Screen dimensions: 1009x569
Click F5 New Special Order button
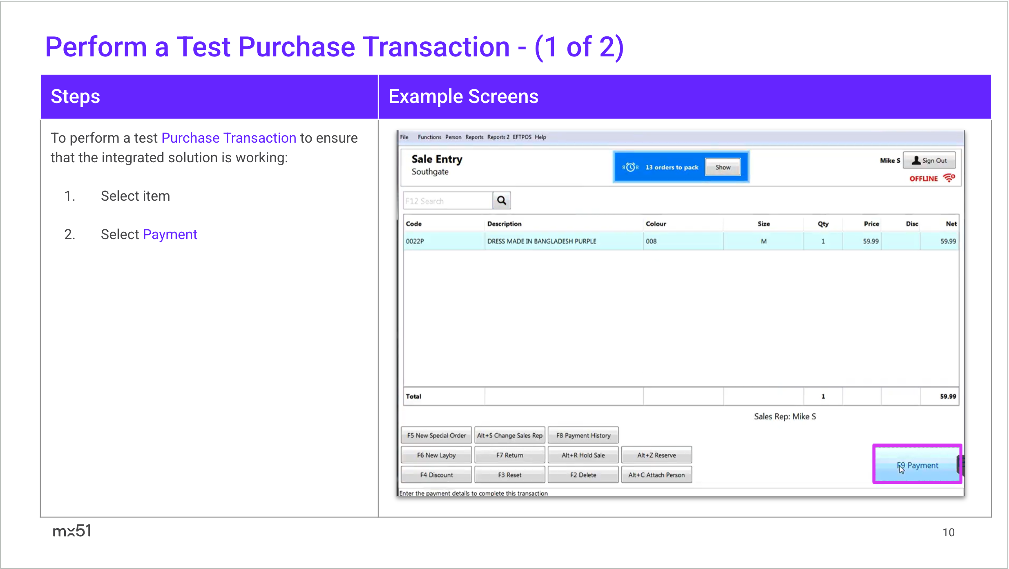[x=436, y=436]
